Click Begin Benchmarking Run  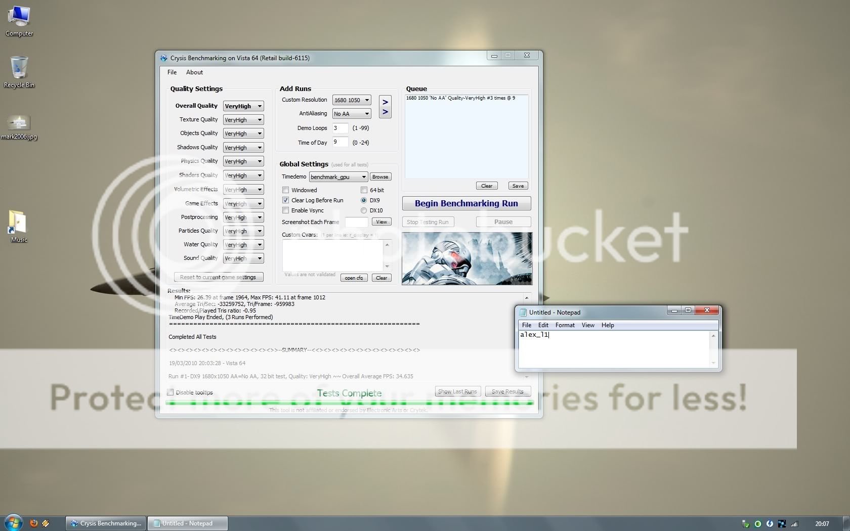pos(466,203)
